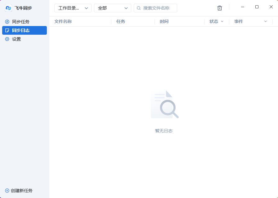This screenshot has height=198, width=278.
Task: Maximize the 飞牛同步 window
Action: [x=257, y=7]
